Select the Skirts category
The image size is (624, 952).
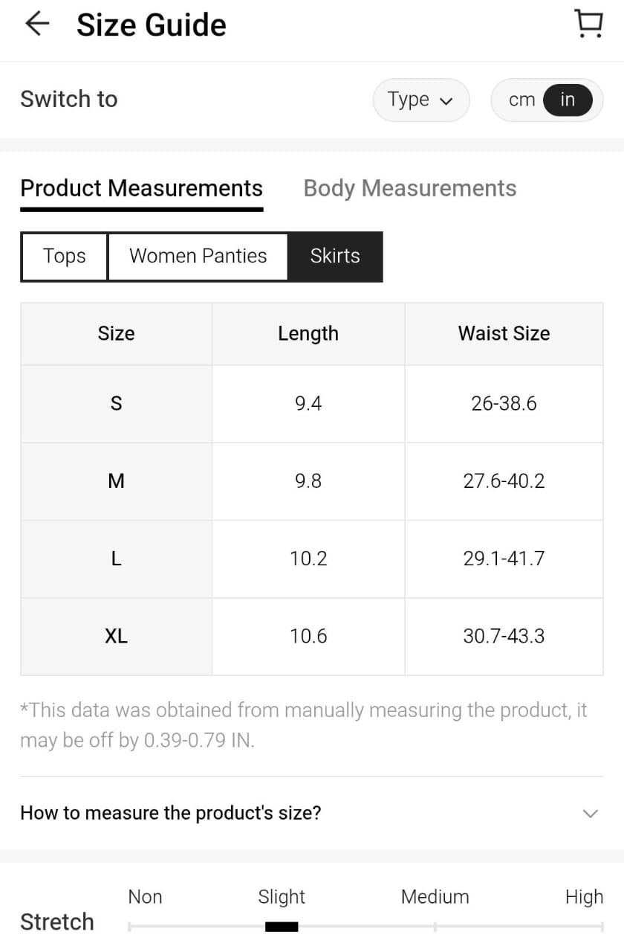click(x=335, y=257)
